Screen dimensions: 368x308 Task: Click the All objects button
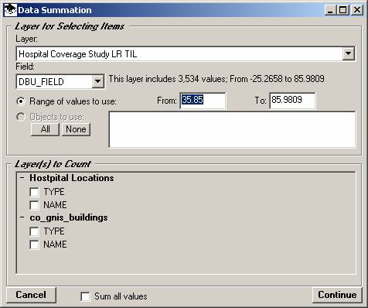coord(45,129)
